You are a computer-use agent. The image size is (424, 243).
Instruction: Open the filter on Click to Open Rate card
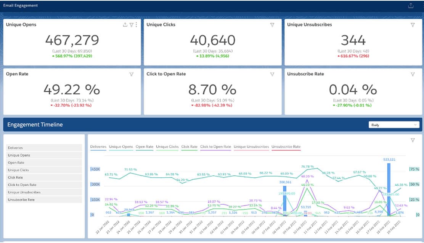(x=272, y=74)
